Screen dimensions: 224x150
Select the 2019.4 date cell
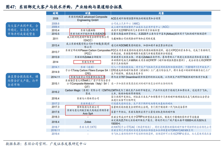(x=55, y=134)
